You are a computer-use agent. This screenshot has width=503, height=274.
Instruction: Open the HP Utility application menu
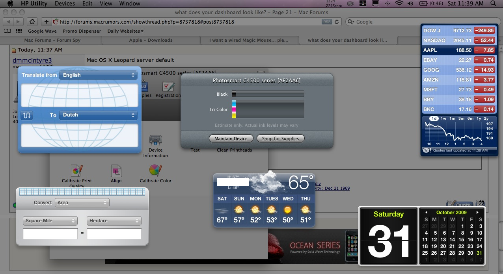(34, 4)
